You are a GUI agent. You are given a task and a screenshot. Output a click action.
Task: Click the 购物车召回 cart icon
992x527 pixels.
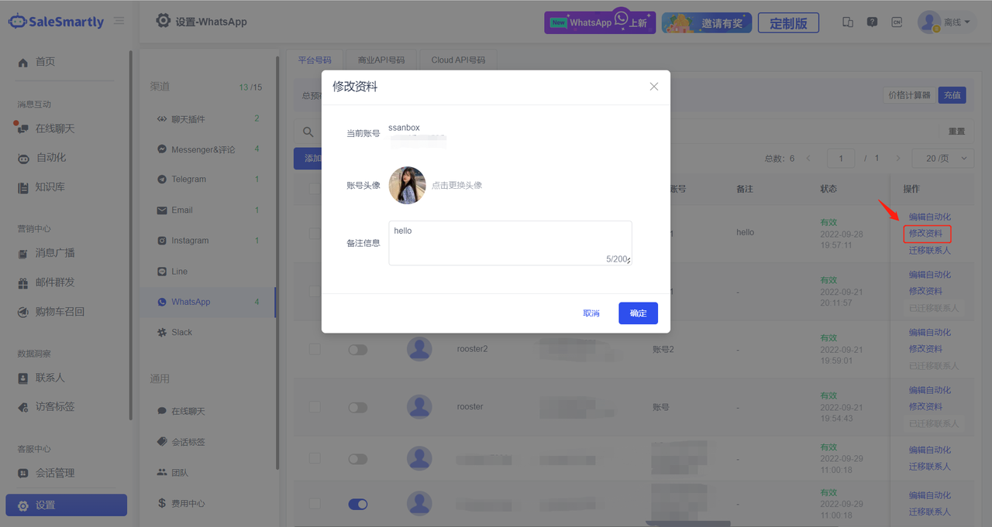(x=23, y=312)
